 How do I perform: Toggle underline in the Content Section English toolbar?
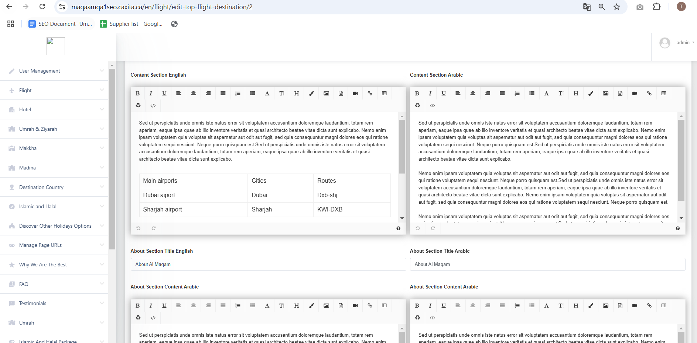164,94
